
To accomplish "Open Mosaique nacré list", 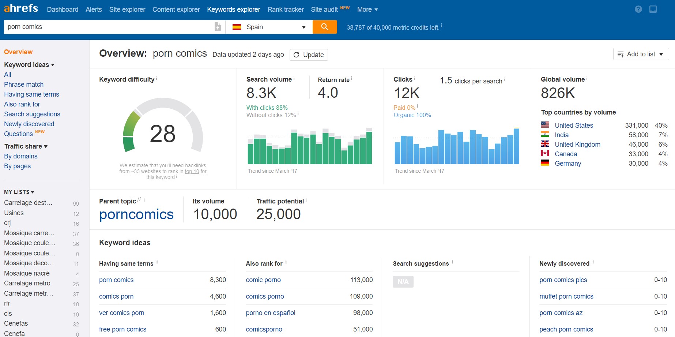I will (27, 273).
